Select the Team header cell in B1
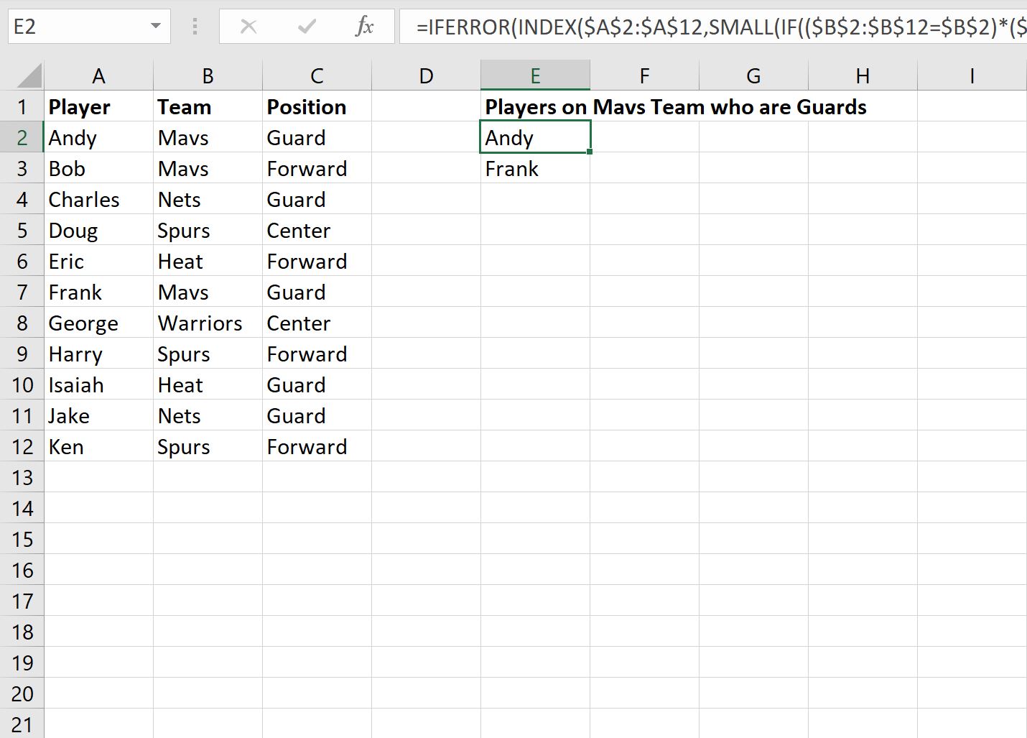Image resolution: width=1027 pixels, height=738 pixels. pyautogui.click(x=208, y=106)
